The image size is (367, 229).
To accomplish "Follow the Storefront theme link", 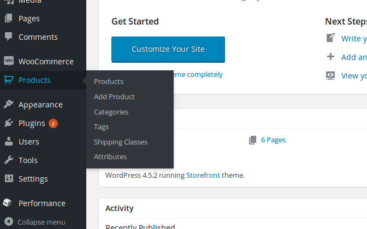I will pos(203,175).
